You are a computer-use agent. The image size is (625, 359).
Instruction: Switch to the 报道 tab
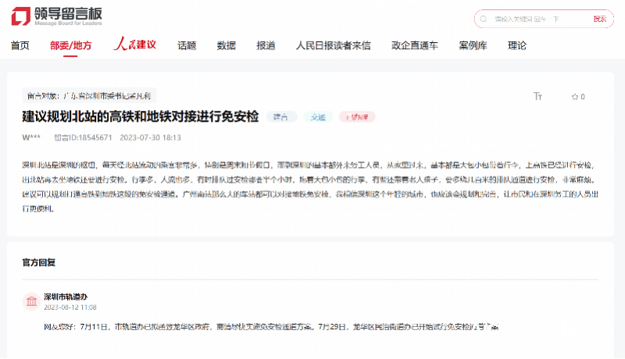[266, 46]
